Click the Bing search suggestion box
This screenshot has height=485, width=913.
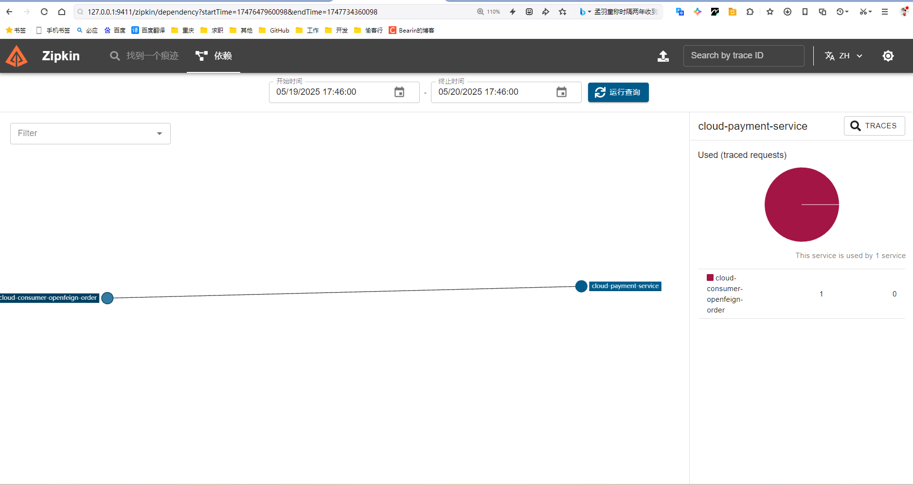(619, 12)
